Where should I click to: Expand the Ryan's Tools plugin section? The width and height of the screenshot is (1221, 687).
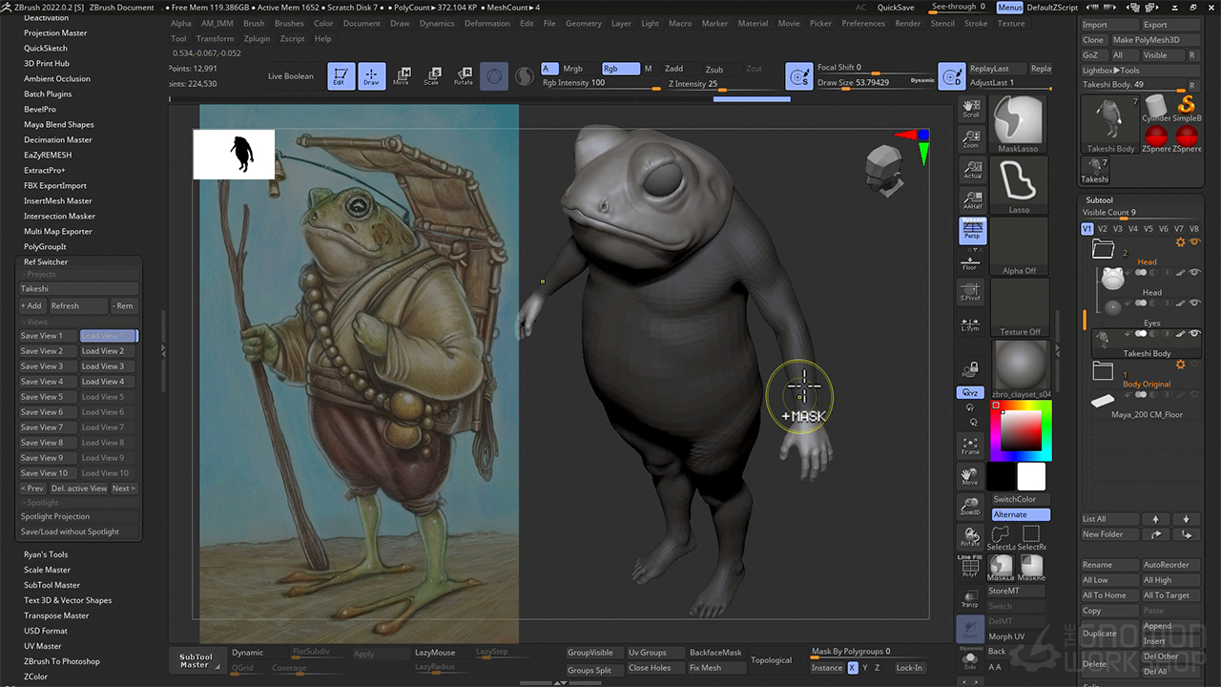pos(46,554)
